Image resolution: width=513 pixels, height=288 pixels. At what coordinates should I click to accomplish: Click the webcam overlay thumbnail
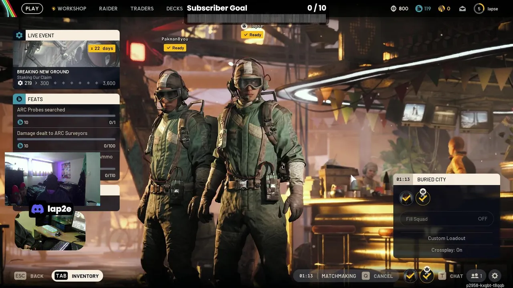tap(52, 179)
